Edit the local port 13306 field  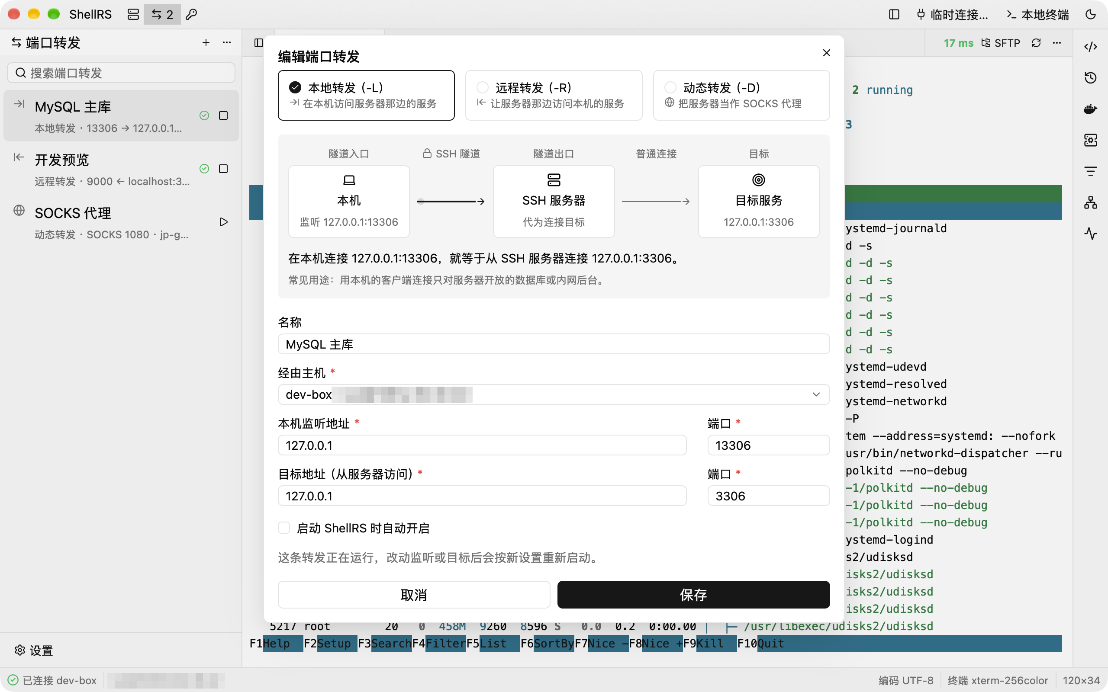[x=768, y=445]
